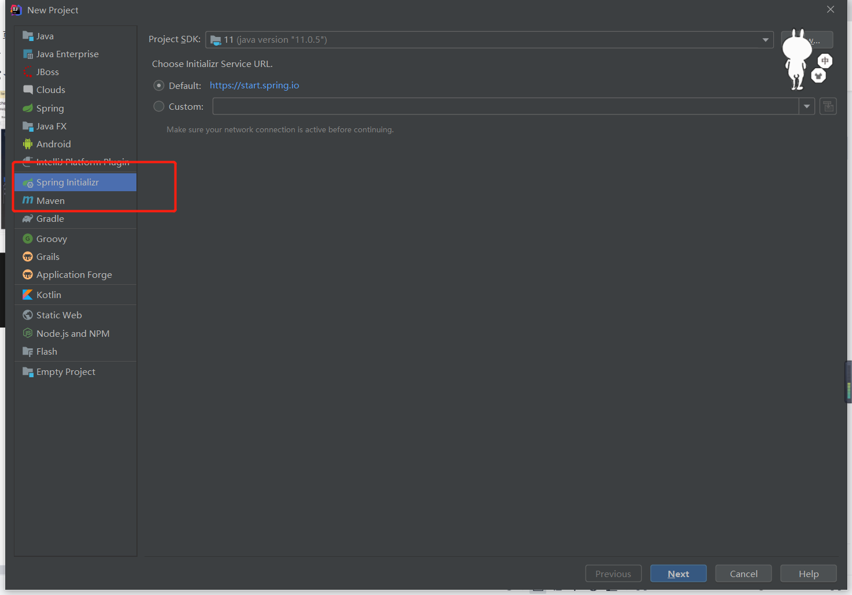
Task: Click the Gradle elephant icon
Action: click(28, 218)
